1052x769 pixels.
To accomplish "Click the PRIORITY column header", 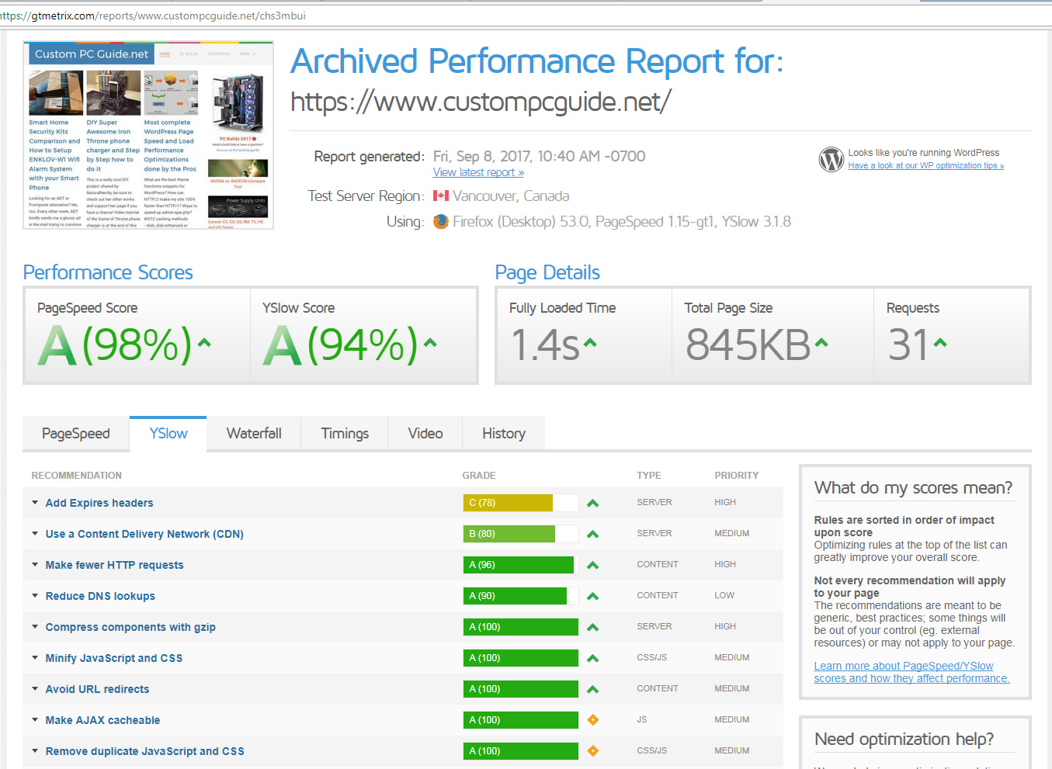I will (x=737, y=476).
